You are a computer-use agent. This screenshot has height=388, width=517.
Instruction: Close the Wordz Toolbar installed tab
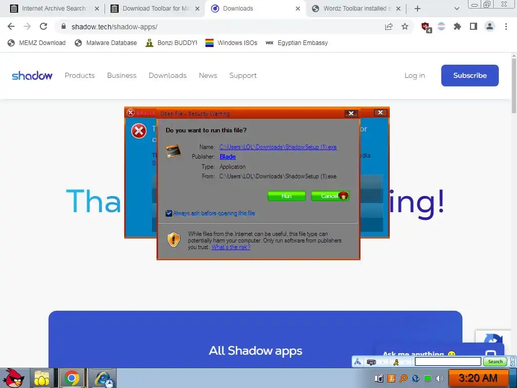coord(398,9)
